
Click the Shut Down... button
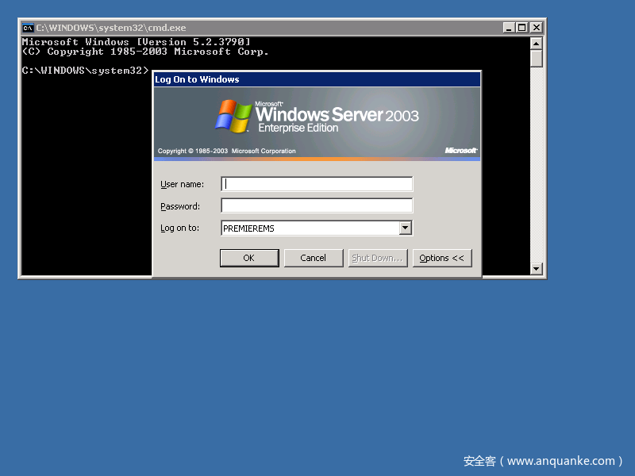tap(378, 258)
